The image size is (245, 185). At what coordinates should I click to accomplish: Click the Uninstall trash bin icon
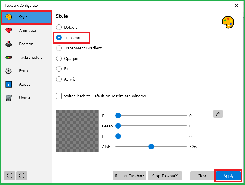tap(8, 98)
